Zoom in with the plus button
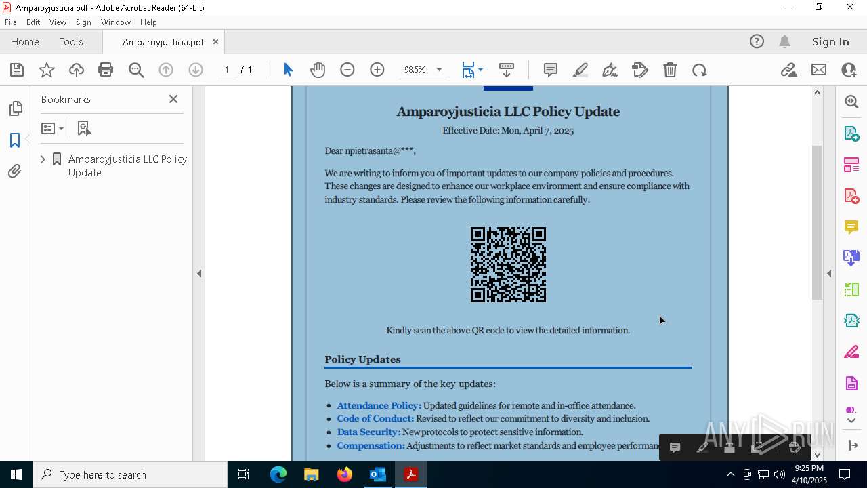 [x=377, y=70]
